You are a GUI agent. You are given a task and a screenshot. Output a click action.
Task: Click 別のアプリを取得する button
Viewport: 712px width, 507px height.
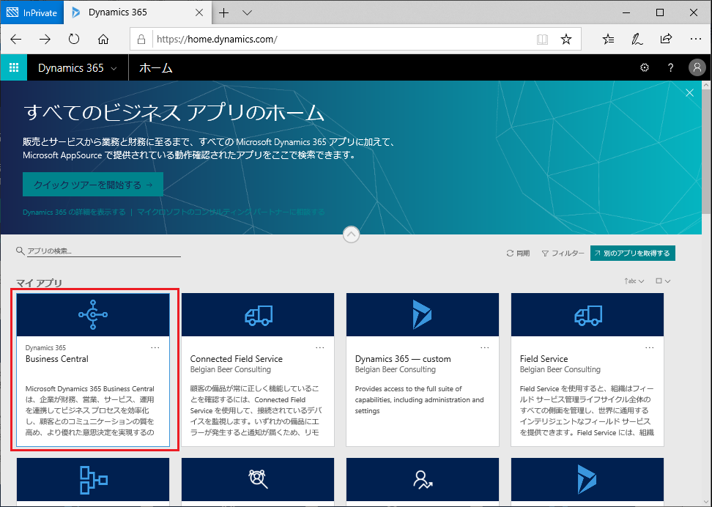point(633,253)
